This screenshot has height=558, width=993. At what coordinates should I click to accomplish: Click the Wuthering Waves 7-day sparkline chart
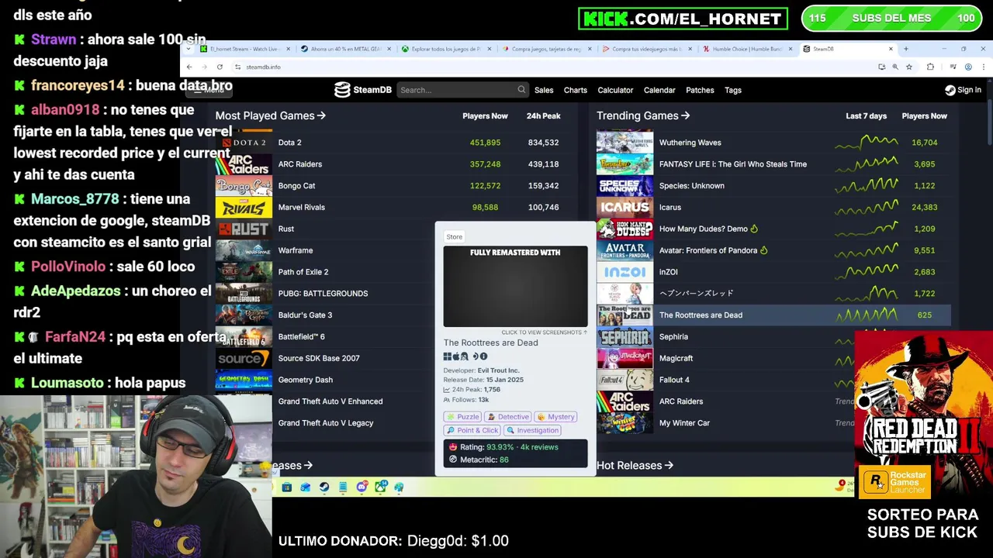coord(867,143)
